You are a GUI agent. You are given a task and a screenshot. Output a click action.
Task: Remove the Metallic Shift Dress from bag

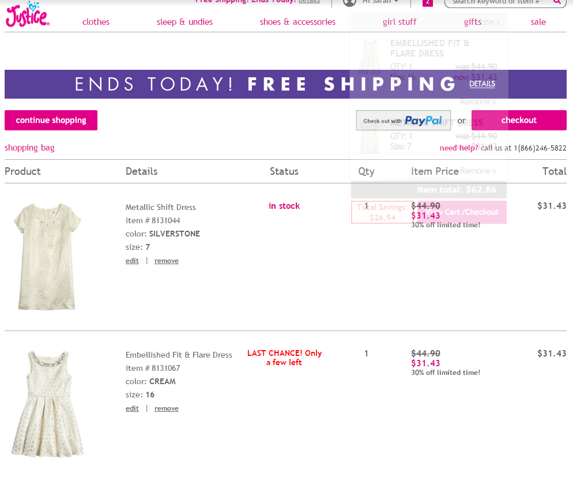166,261
